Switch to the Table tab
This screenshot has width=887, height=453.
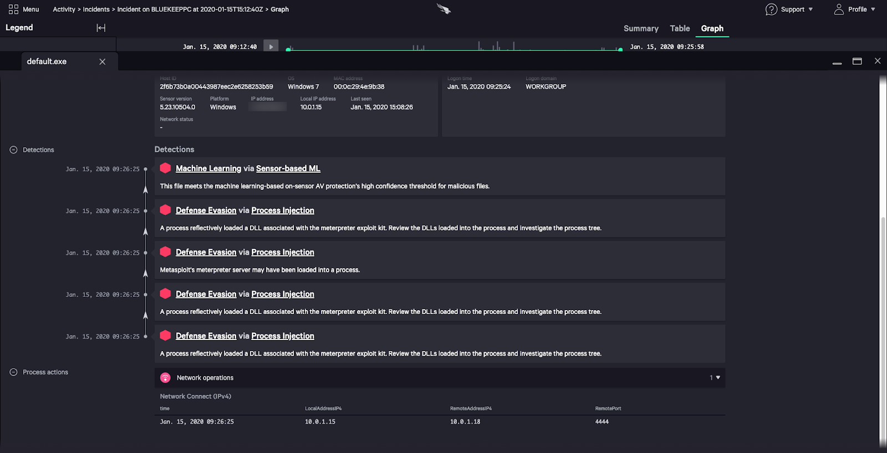[680, 28]
